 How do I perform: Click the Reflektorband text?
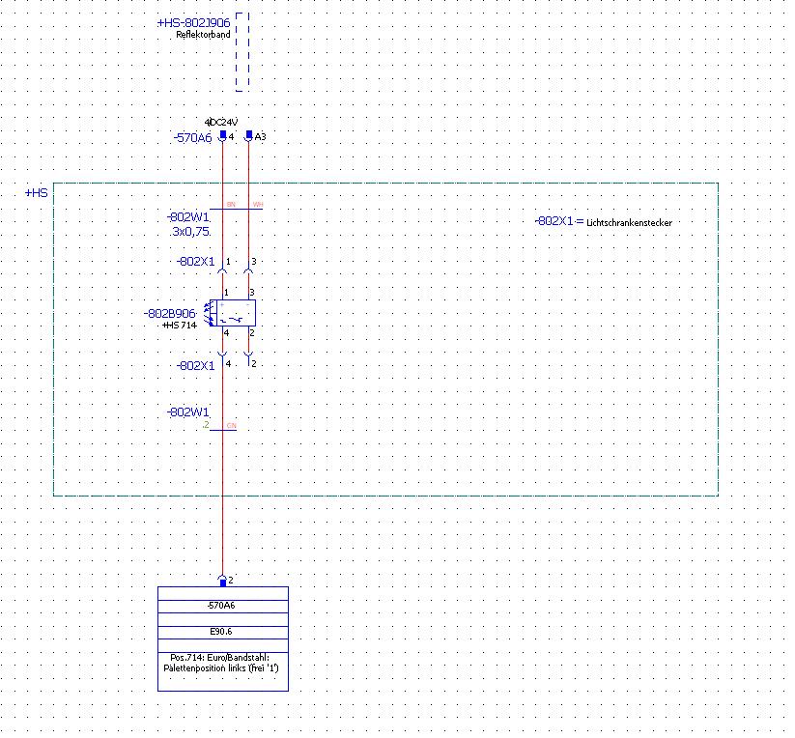point(205,36)
